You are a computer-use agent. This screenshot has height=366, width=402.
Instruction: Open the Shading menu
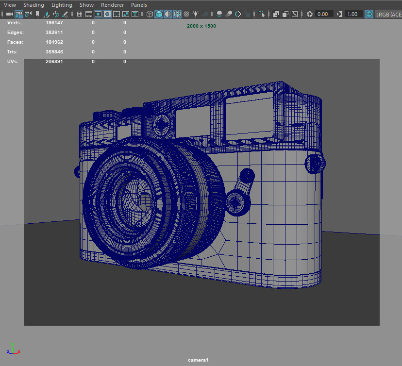(34, 5)
